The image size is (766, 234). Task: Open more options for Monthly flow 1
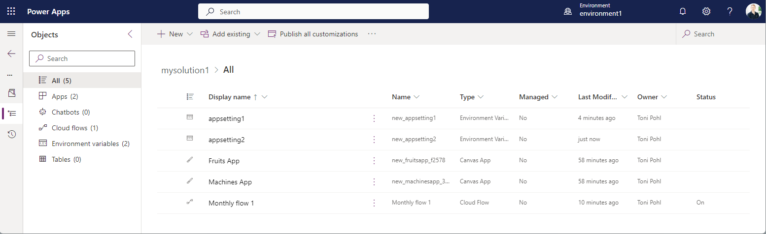pos(374,203)
